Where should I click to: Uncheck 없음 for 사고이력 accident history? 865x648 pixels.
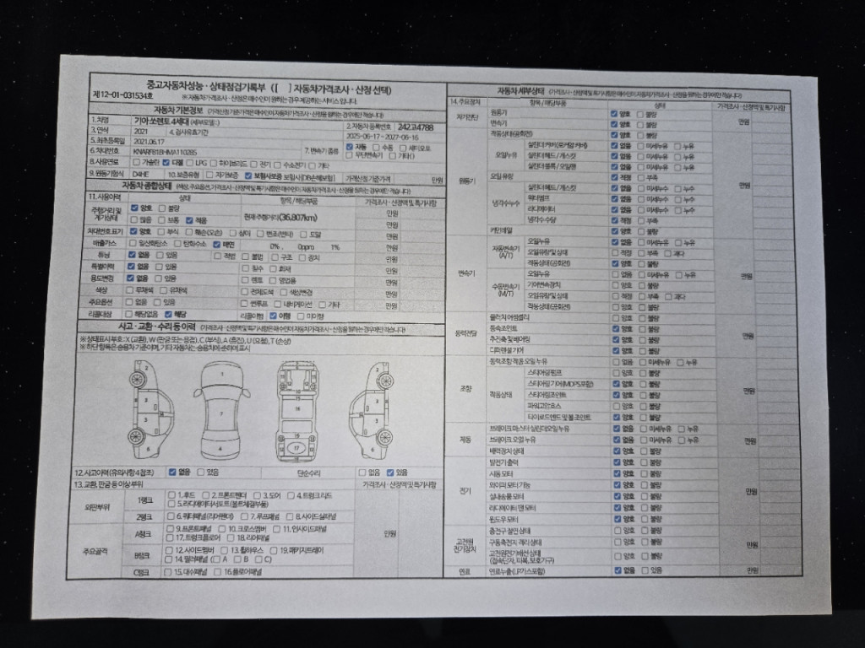tap(172, 472)
